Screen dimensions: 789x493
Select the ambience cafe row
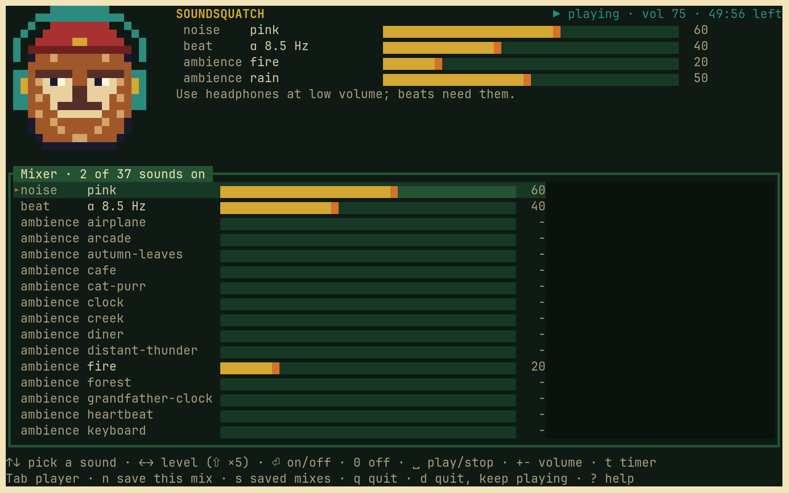279,270
